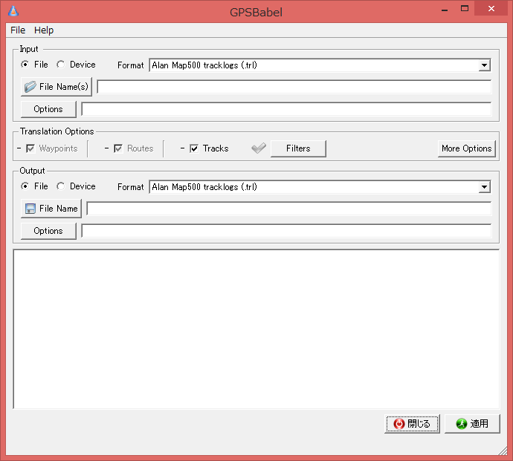
Task: Select the Input Device radio button
Action: [60, 65]
